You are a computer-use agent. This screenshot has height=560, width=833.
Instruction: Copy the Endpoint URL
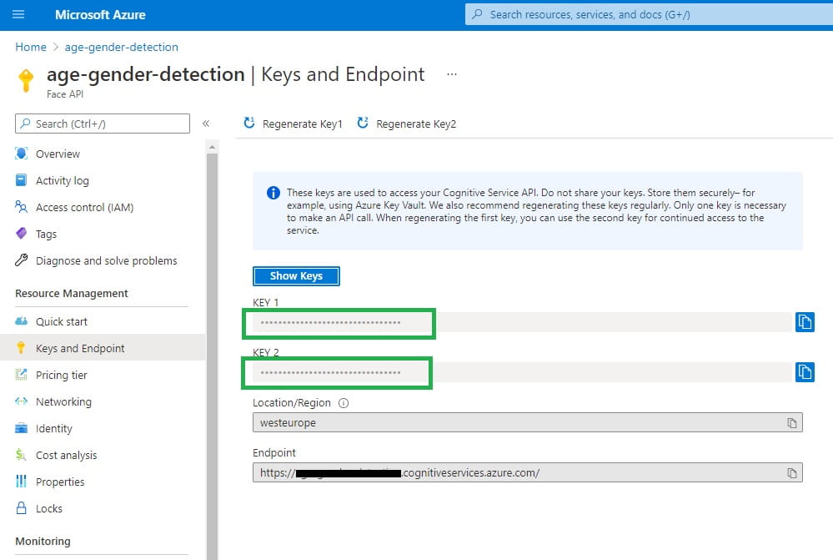pyautogui.click(x=792, y=472)
